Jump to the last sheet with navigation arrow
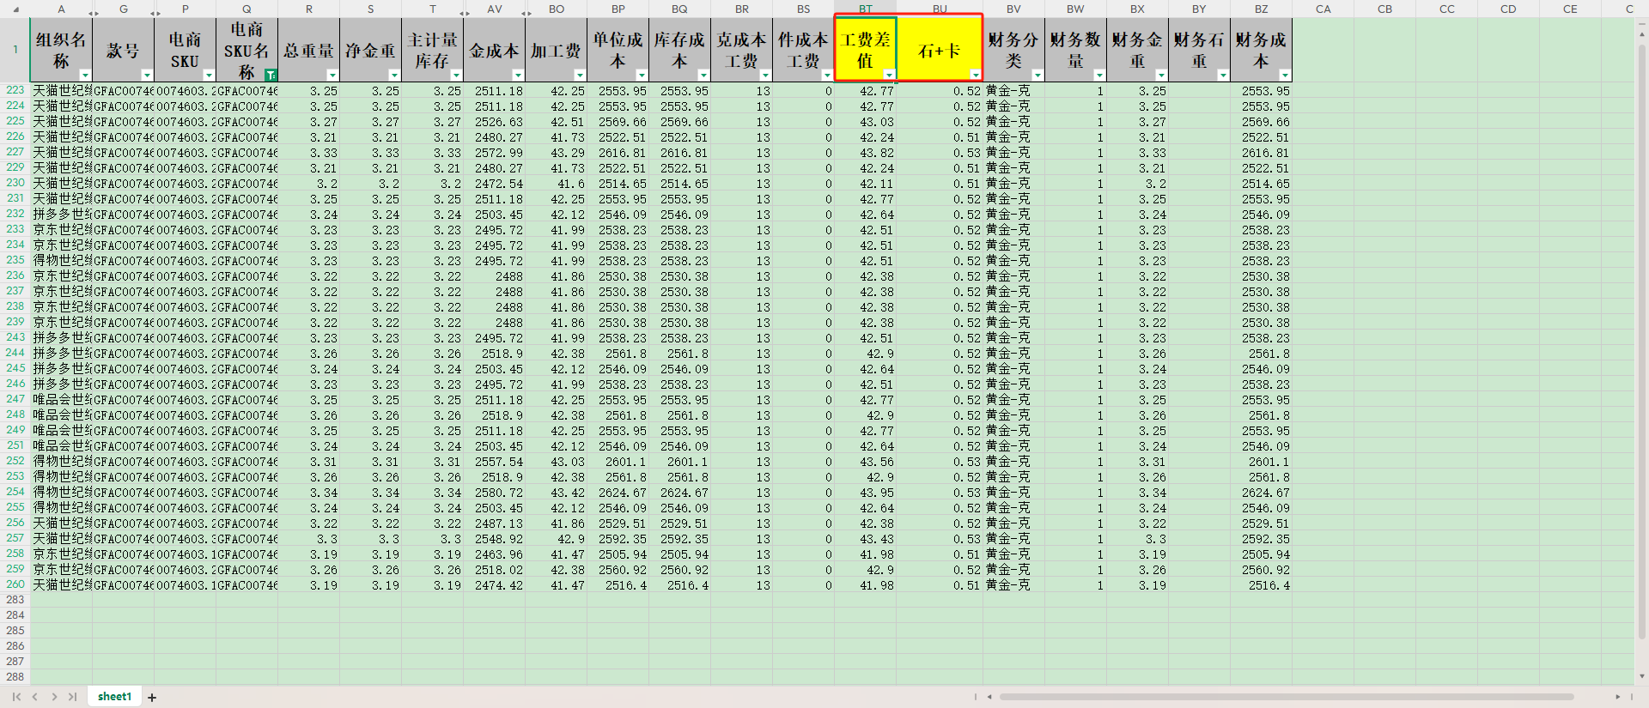The width and height of the screenshot is (1649, 708). click(x=73, y=697)
